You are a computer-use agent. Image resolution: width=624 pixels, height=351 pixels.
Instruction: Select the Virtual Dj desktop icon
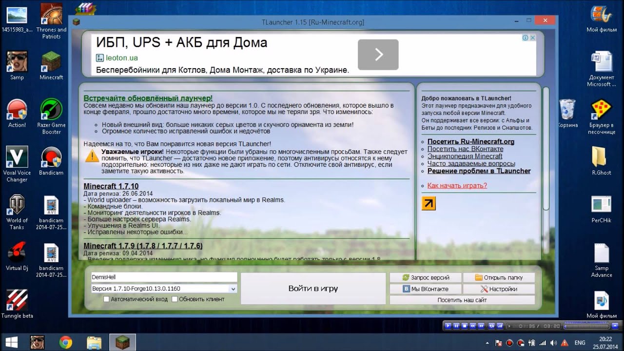click(17, 256)
